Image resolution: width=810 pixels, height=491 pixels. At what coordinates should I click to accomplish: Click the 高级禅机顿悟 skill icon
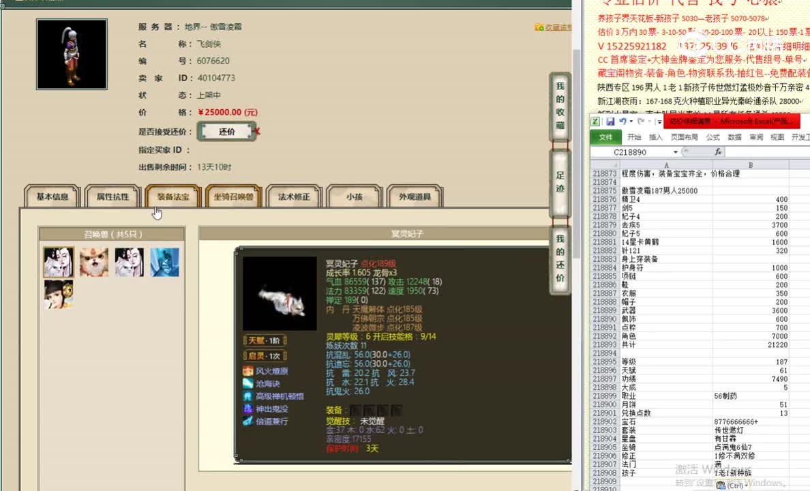(247, 396)
